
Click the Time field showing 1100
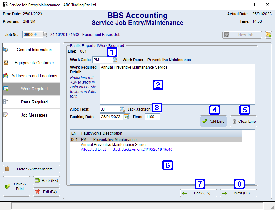coord(152,117)
